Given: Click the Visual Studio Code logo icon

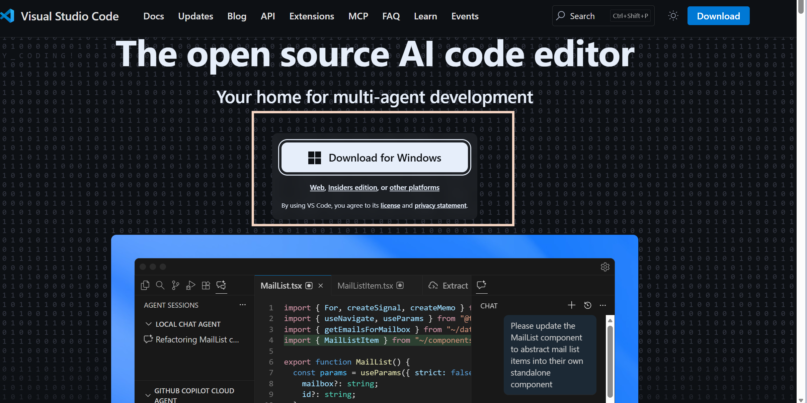Looking at the screenshot, I should (x=7, y=16).
